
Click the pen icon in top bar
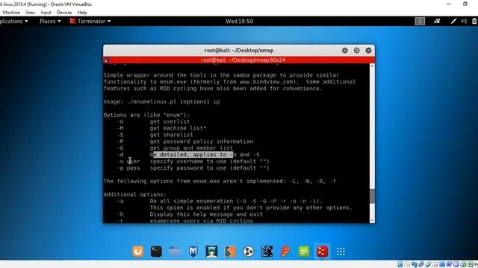[x=453, y=21]
